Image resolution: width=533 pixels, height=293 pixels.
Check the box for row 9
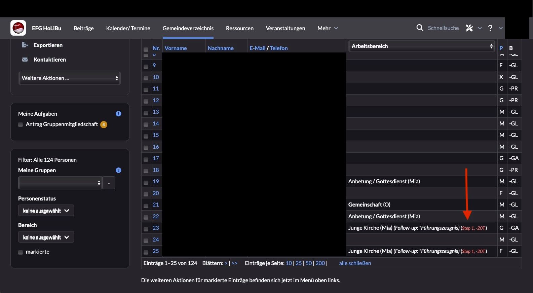[x=146, y=66]
